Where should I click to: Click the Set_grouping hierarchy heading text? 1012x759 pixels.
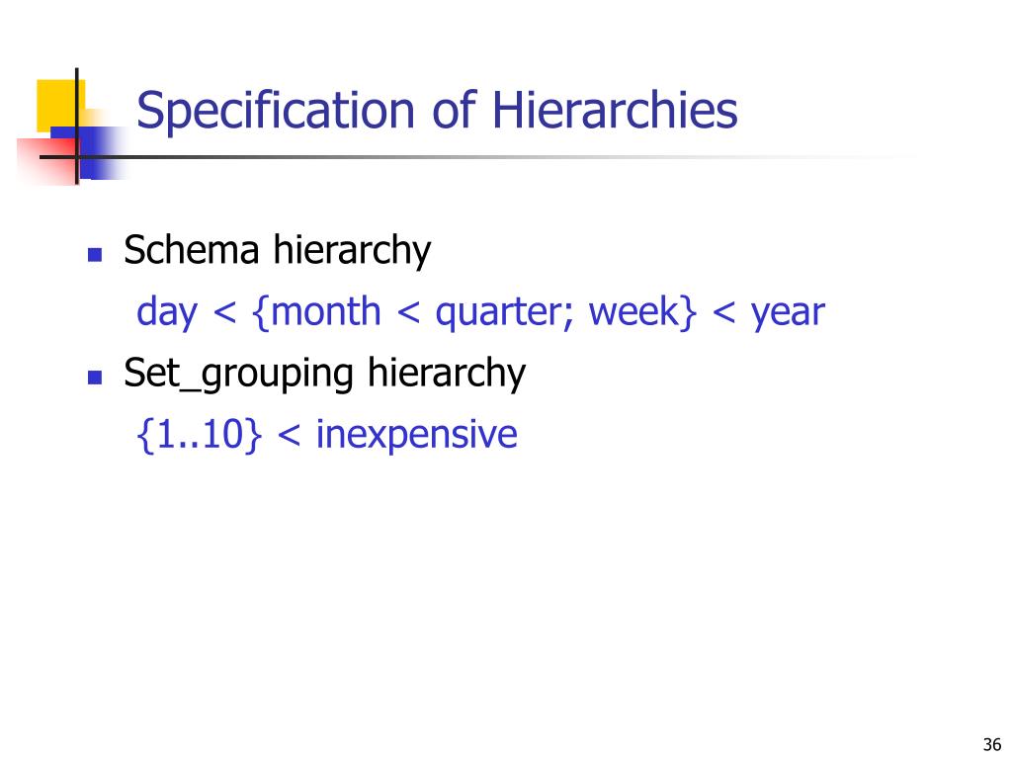tap(324, 374)
